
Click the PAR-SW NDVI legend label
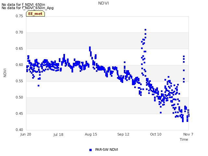tap(107, 149)
